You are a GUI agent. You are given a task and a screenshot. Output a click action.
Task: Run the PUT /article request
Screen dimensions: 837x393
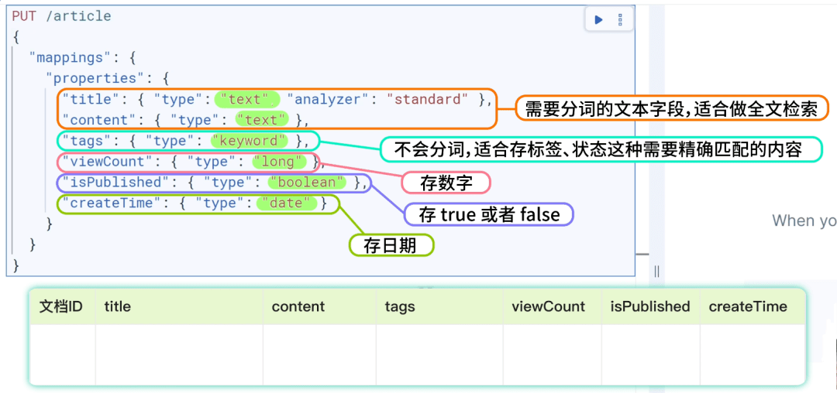tap(598, 20)
